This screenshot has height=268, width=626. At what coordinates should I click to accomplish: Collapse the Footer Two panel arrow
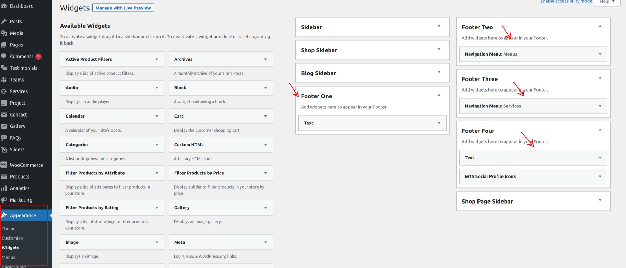point(600,26)
